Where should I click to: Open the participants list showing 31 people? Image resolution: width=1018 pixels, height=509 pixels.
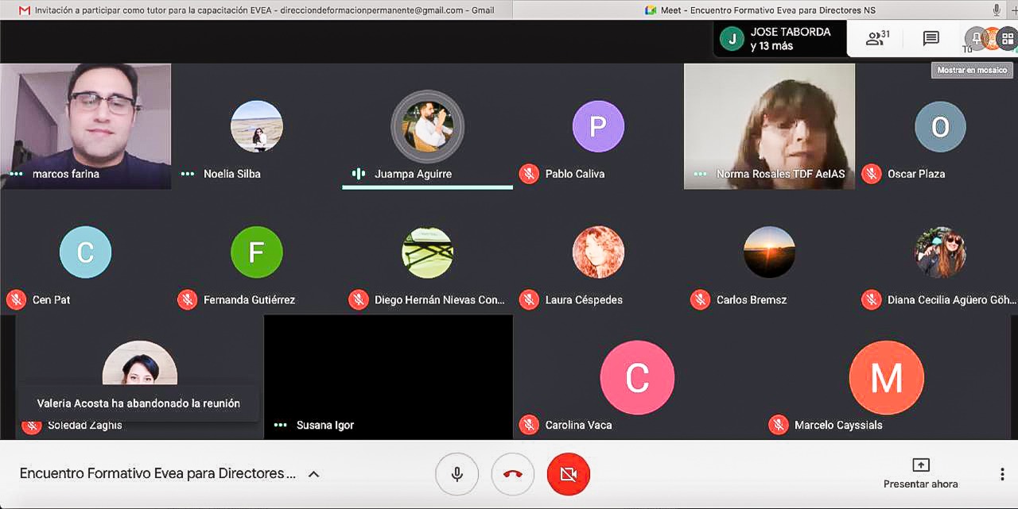pyautogui.click(x=877, y=38)
